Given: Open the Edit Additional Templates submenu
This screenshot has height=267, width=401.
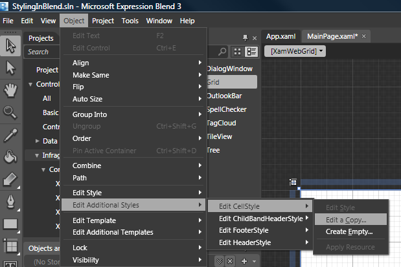Looking at the screenshot, I should click(133, 232).
